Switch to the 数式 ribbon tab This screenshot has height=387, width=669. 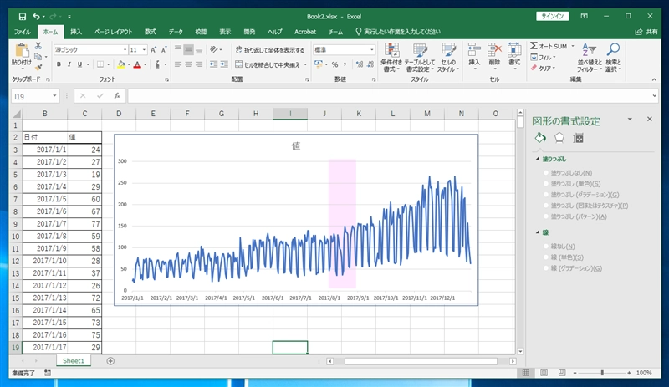click(151, 32)
